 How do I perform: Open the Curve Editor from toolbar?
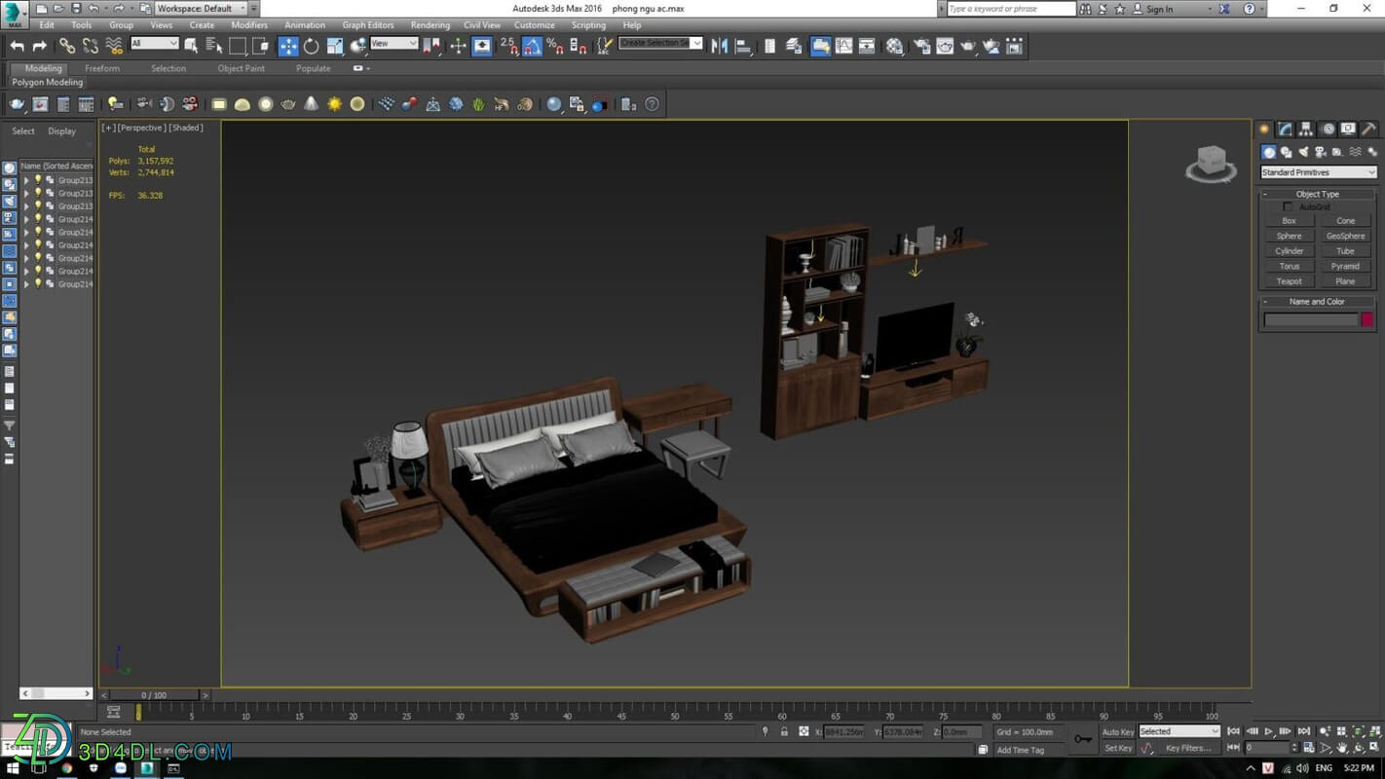[844, 46]
